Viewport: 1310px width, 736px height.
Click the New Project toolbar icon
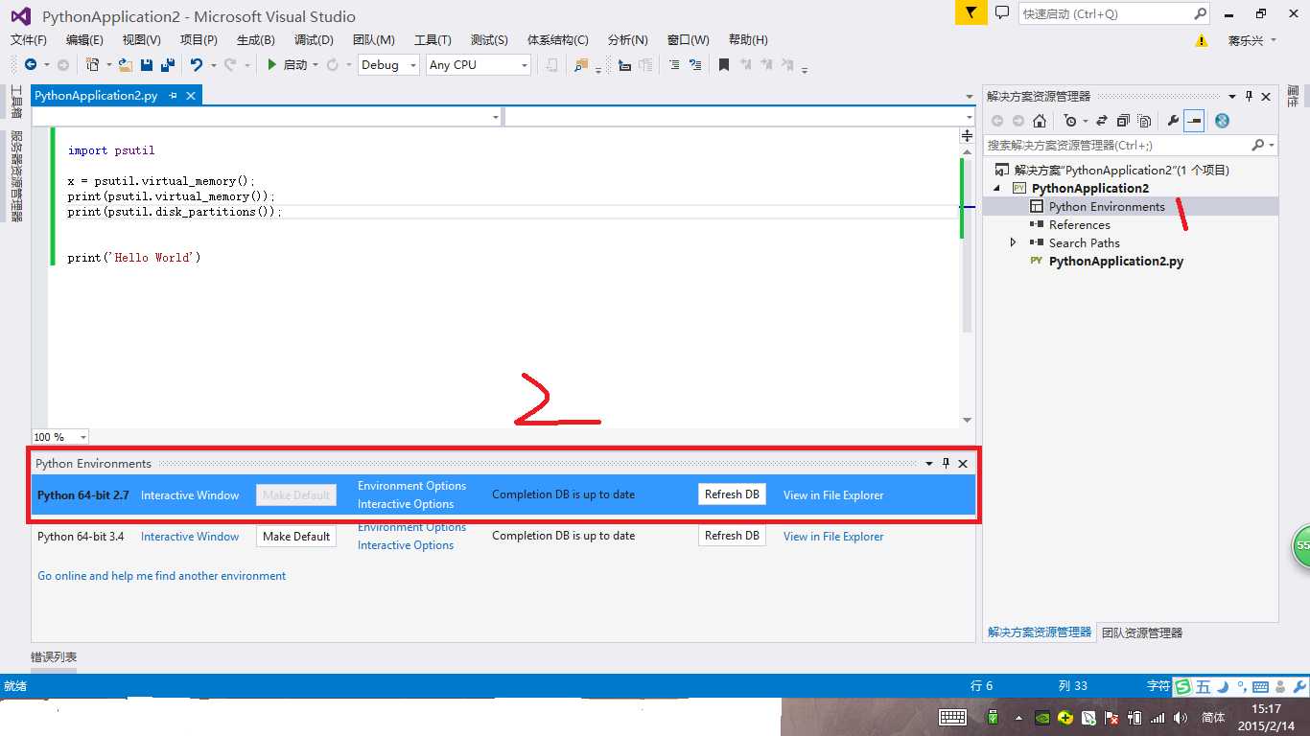(x=92, y=65)
